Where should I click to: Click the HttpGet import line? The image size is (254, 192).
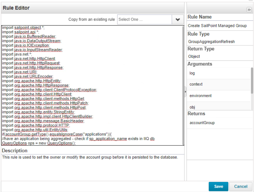coord(43,99)
